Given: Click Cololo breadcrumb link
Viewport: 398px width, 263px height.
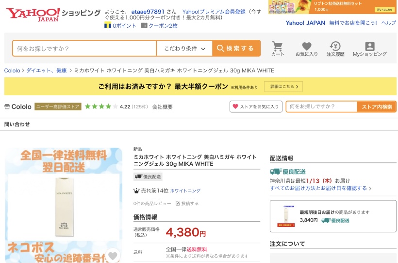Looking at the screenshot, I should pyautogui.click(x=12, y=70).
